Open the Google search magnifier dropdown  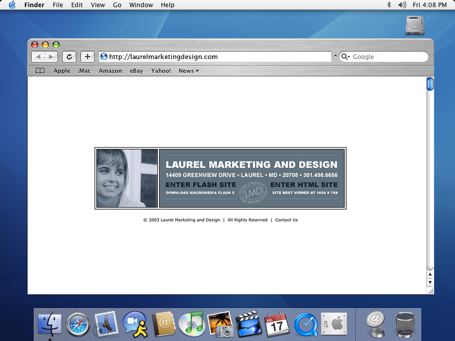[x=346, y=56]
